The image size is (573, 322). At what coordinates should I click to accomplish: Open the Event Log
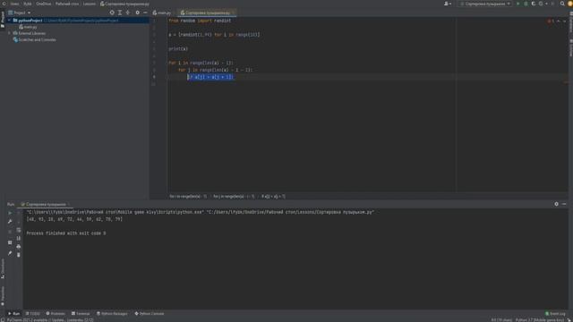coord(555,314)
